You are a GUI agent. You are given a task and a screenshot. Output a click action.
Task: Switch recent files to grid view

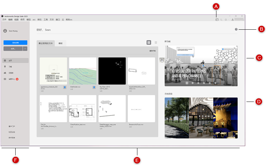pyautogui.click(x=149, y=43)
